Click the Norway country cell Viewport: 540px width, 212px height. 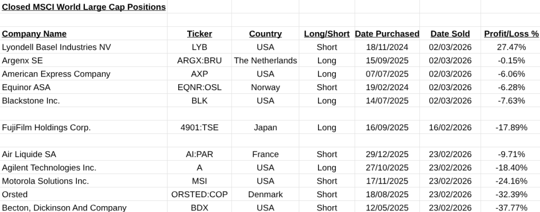click(265, 87)
